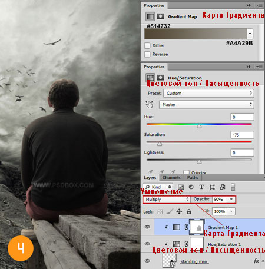The width and height of the screenshot is (265, 269).
Task: Select the Gradient Map 1 layer mask thumbnail
Action: (197, 227)
